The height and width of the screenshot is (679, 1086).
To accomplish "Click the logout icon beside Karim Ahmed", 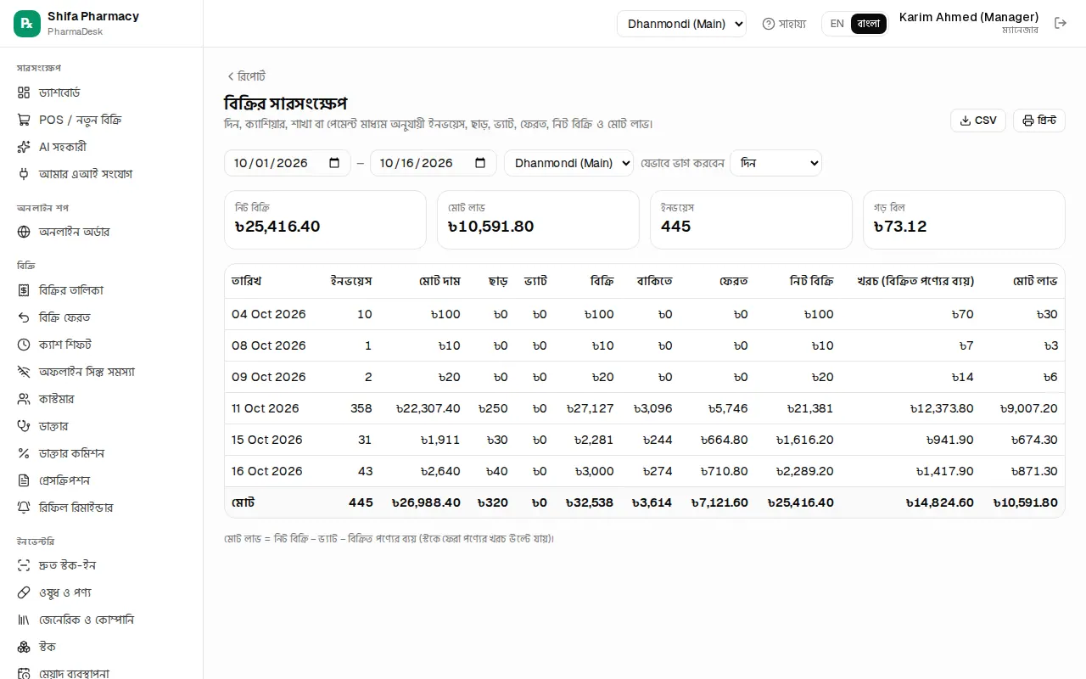I will pos(1061,24).
